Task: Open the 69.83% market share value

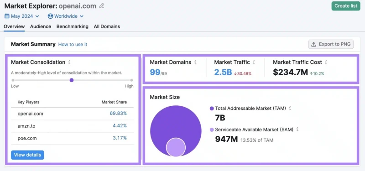Action: click(x=118, y=114)
